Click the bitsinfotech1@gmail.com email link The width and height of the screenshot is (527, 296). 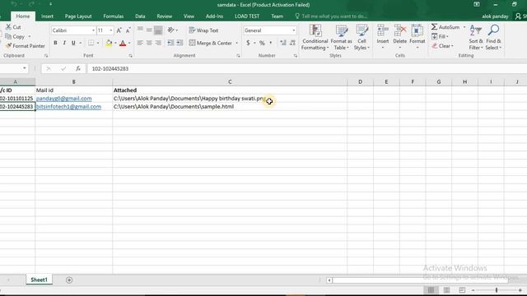point(68,106)
